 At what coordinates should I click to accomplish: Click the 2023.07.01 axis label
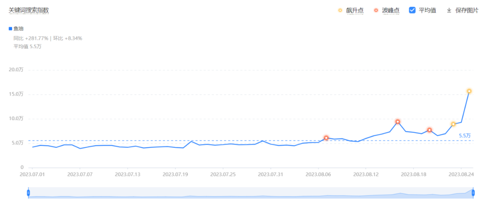[31, 174]
